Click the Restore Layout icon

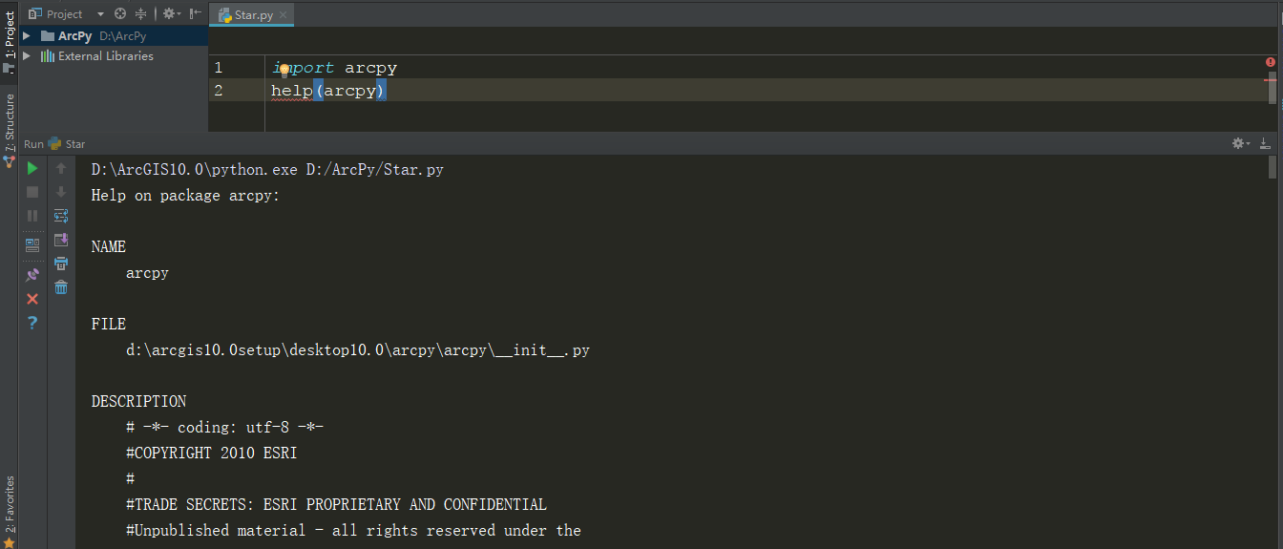click(32, 244)
